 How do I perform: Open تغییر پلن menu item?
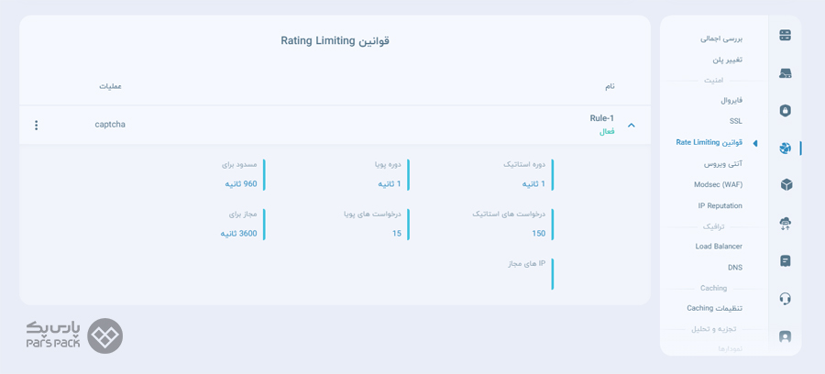pos(728,60)
